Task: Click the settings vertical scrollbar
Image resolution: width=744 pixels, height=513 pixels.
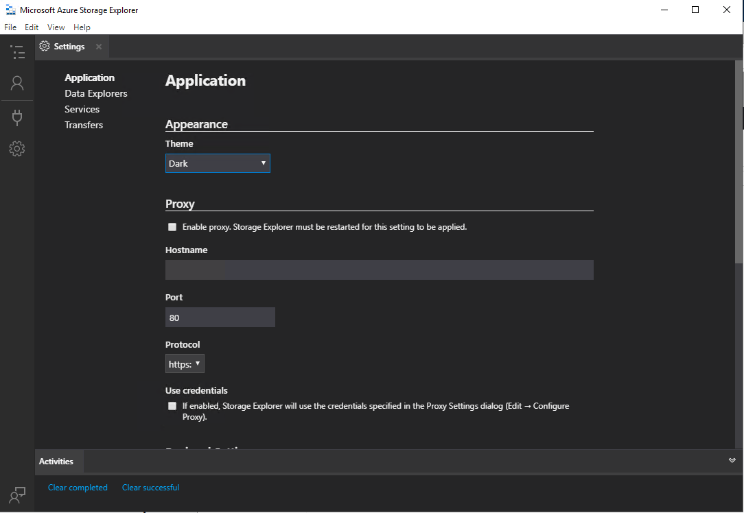Action: click(739, 162)
